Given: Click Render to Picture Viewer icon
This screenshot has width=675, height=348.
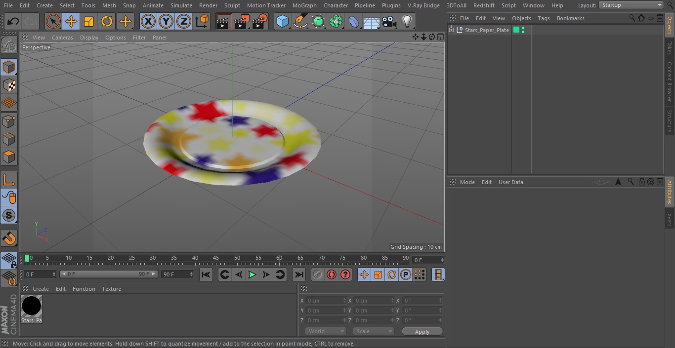Looking at the screenshot, I should click(242, 21).
